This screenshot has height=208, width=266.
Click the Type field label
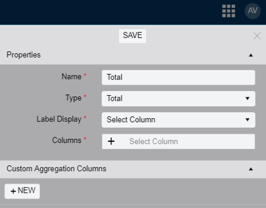pos(74,98)
